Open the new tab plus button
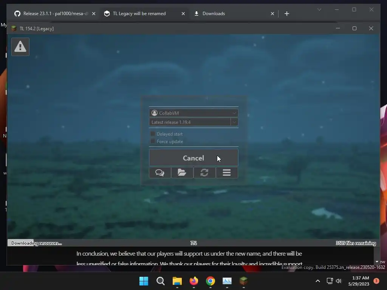Viewport: 387px width, 290px height. coord(287,14)
